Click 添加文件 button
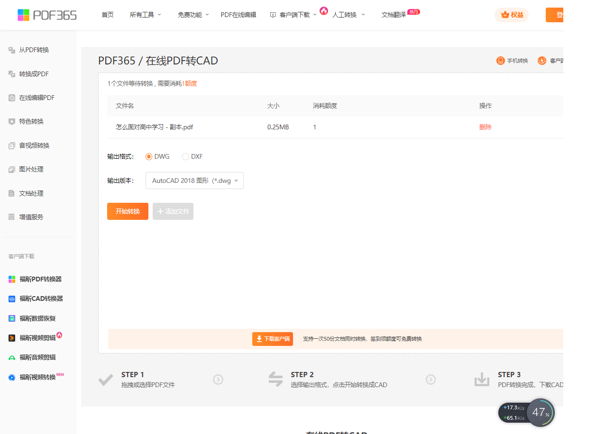This screenshot has height=434, width=605. (173, 211)
